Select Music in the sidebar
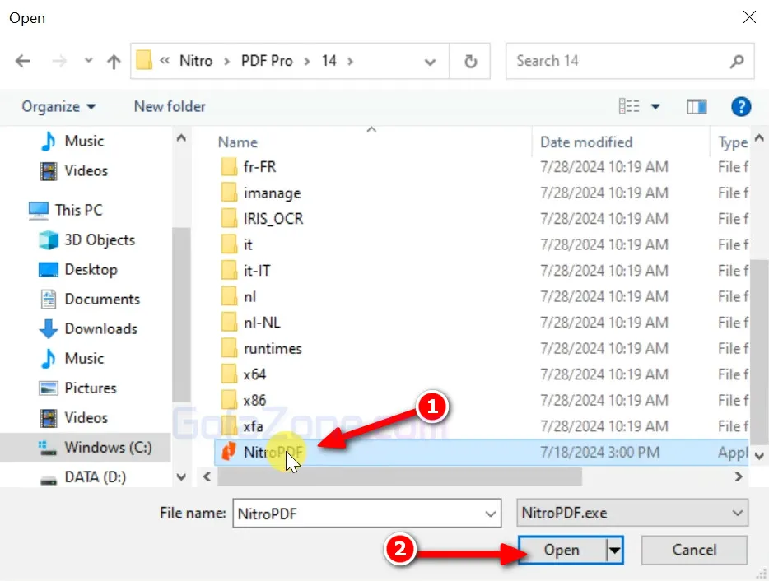 85,141
